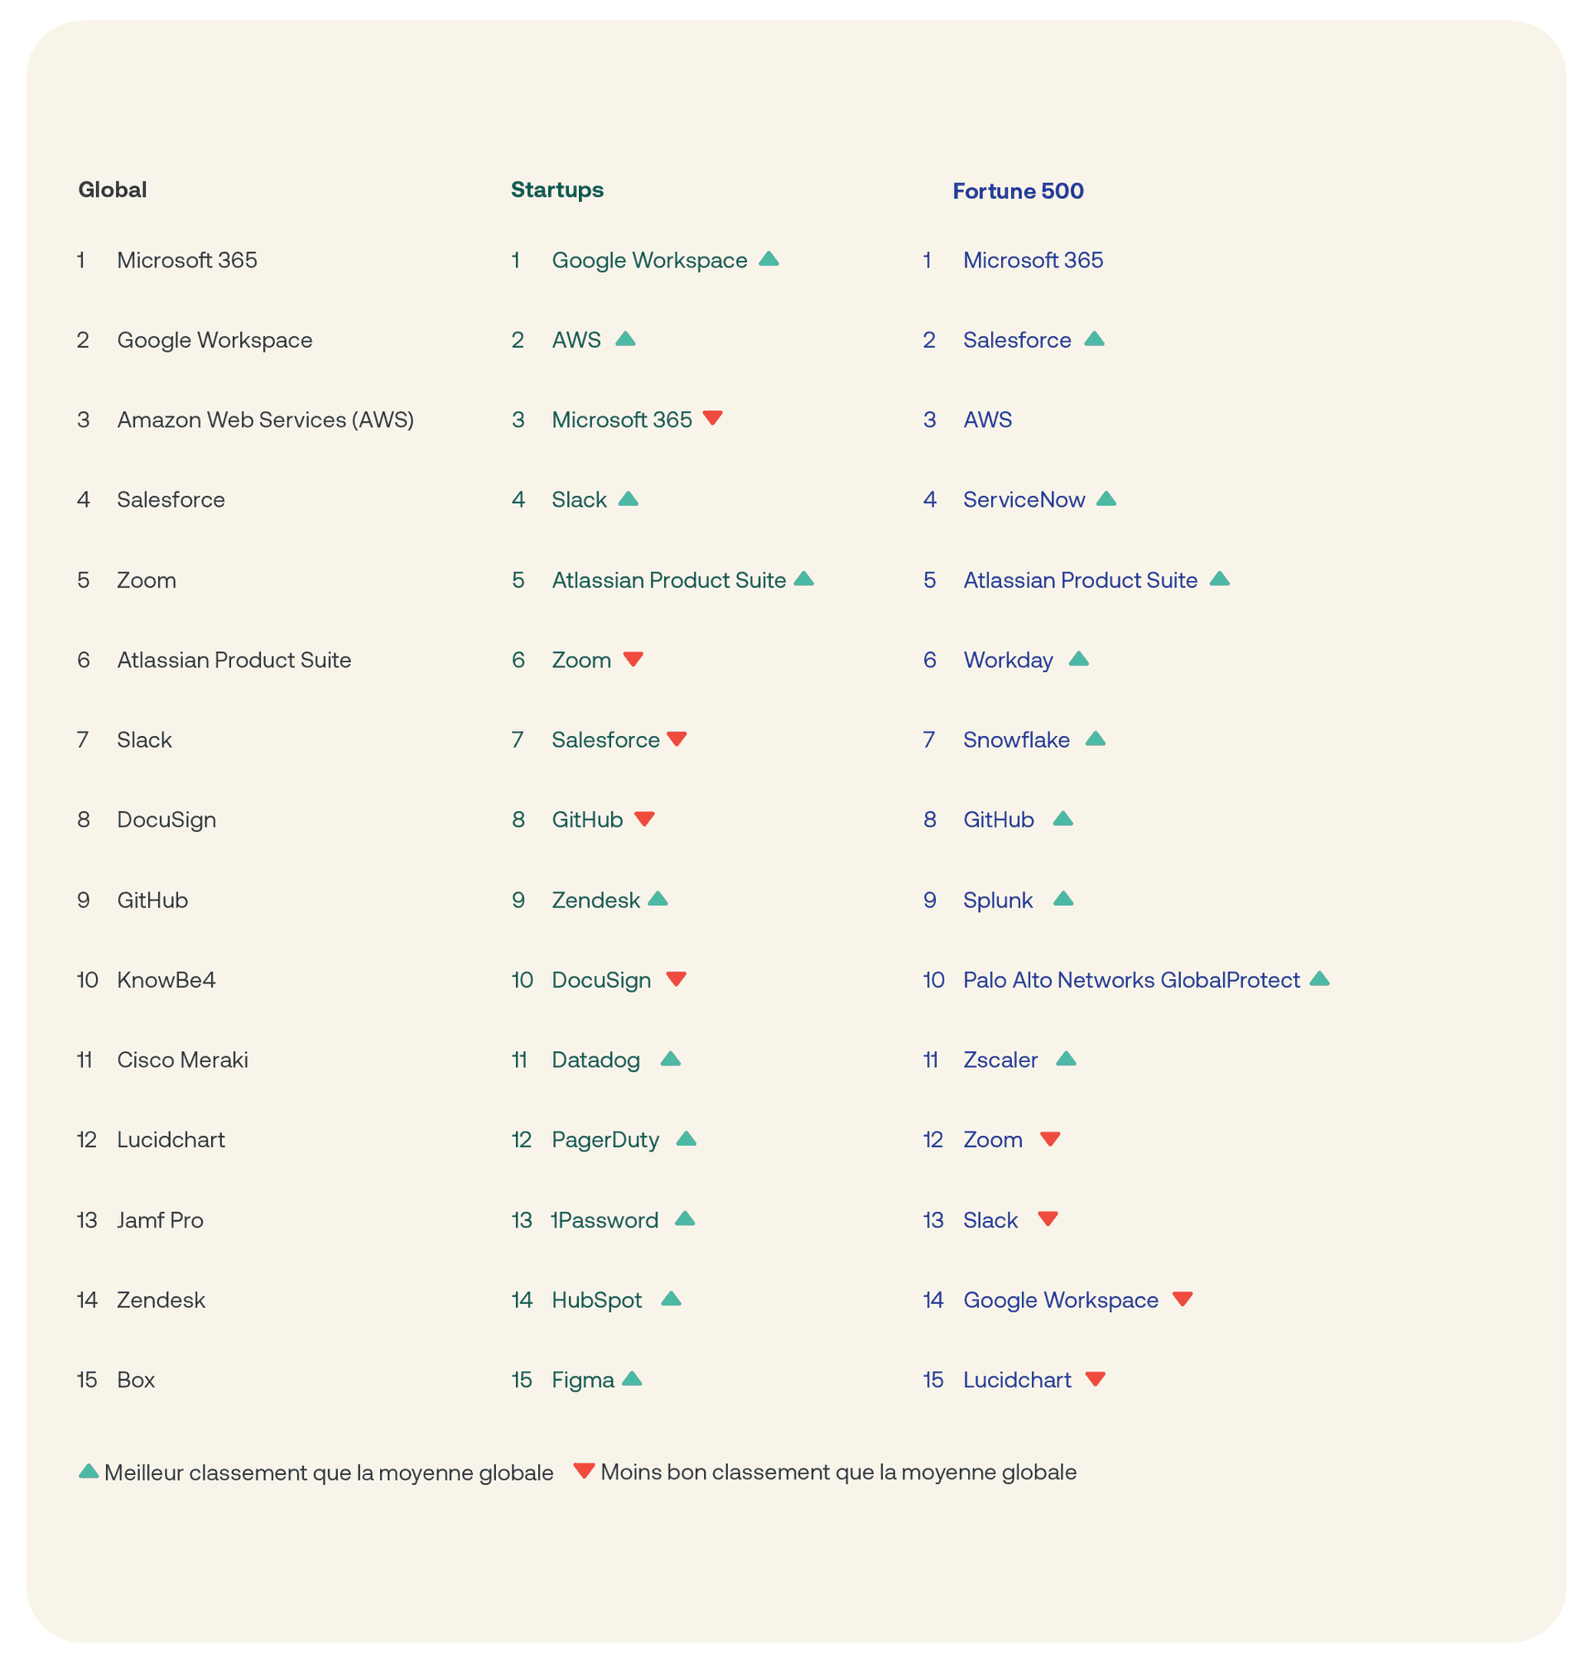Image resolution: width=1590 pixels, height=1663 pixels.
Task: Click green up triangle beside Zscaler
Action: 1065,1058
